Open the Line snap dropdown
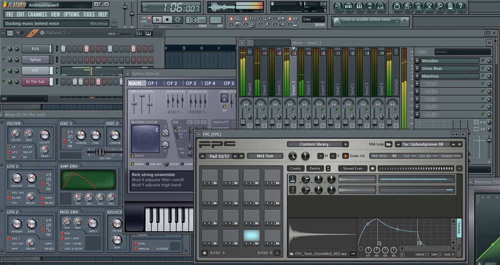 click(313, 19)
